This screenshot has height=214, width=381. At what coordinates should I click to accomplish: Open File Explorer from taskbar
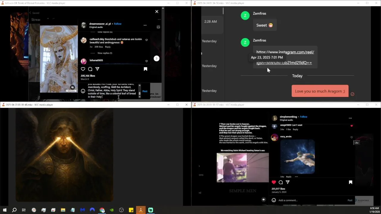tap(63, 210)
